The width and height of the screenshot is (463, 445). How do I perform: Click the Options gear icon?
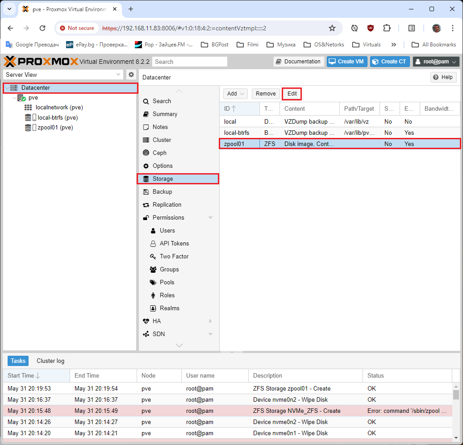pyautogui.click(x=146, y=166)
